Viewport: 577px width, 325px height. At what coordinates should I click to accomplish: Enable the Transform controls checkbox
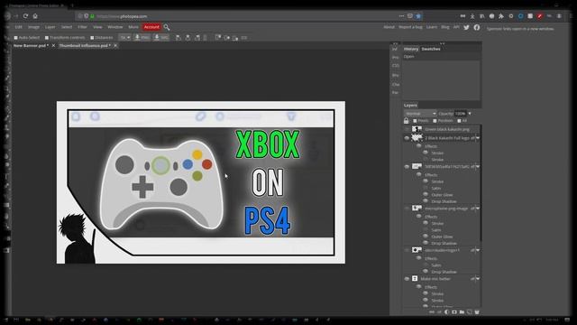pyautogui.click(x=47, y=38)
